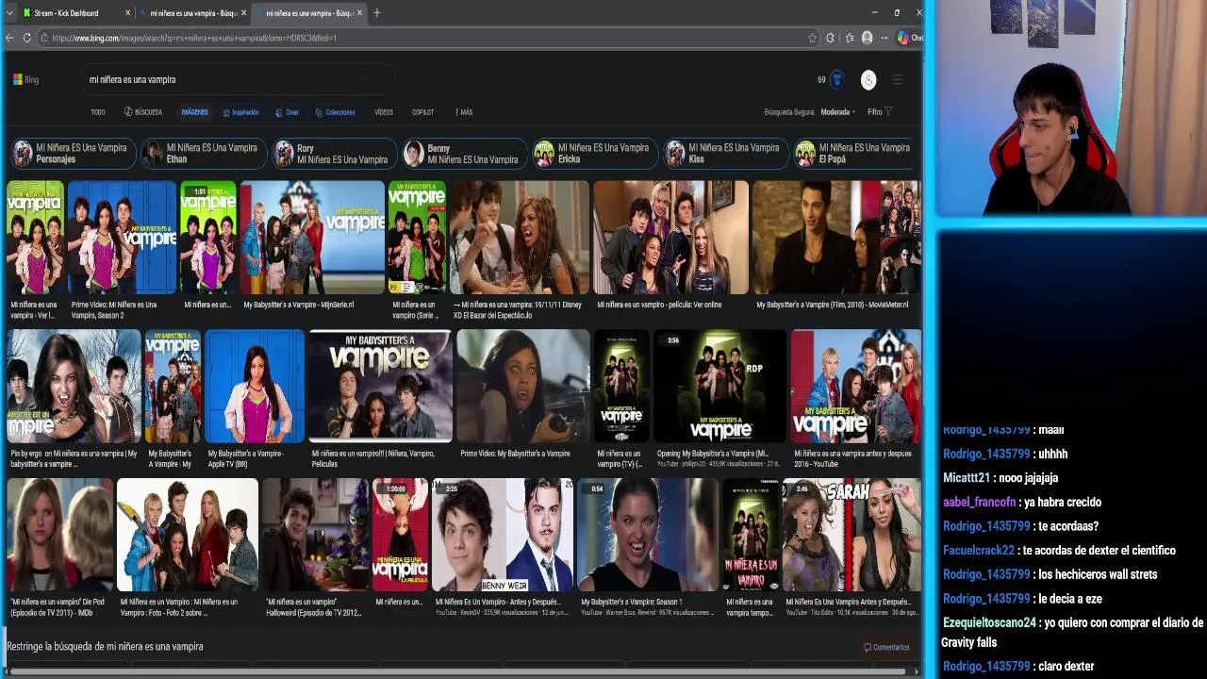Image resolution: width=1207 pixels, height=679 pixels.
Task: Open the Copilot Chat button
Action: pyautogui.click(x=909, y=38)
